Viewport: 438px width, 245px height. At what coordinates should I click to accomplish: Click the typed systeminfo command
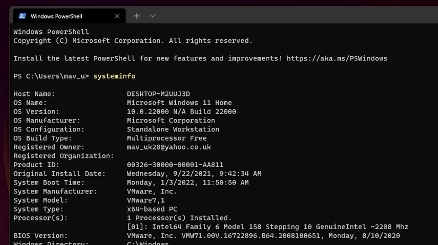pos(114,76)
